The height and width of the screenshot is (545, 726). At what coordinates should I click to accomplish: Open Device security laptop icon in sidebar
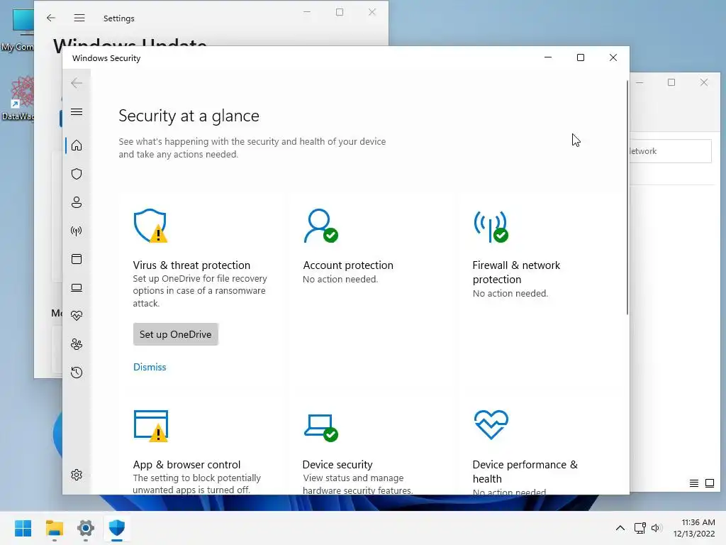click(x=77, y=288)
